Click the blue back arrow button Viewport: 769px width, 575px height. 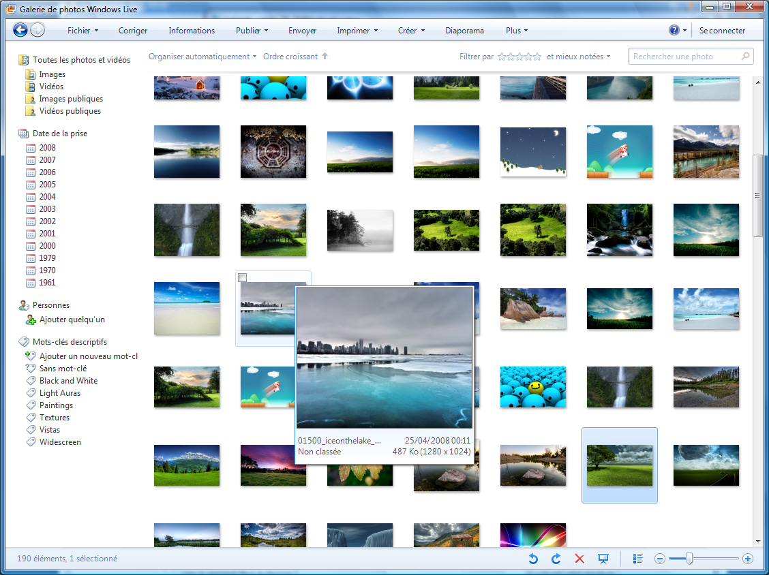tap(20, 30)
